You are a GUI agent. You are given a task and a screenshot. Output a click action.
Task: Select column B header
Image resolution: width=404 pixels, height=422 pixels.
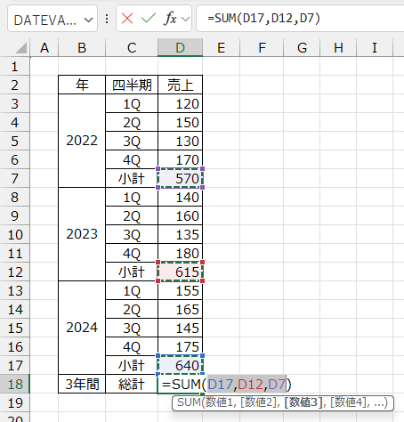click(82, 47)
